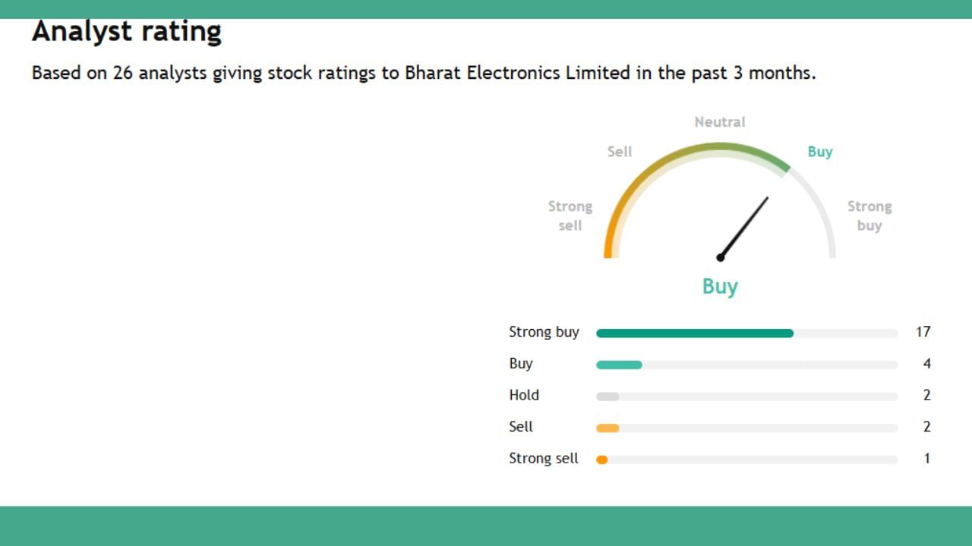This screenshot has width=972, height=546.
Task: Click the Strong sell count of 1
Action: (x=926, y=459)
